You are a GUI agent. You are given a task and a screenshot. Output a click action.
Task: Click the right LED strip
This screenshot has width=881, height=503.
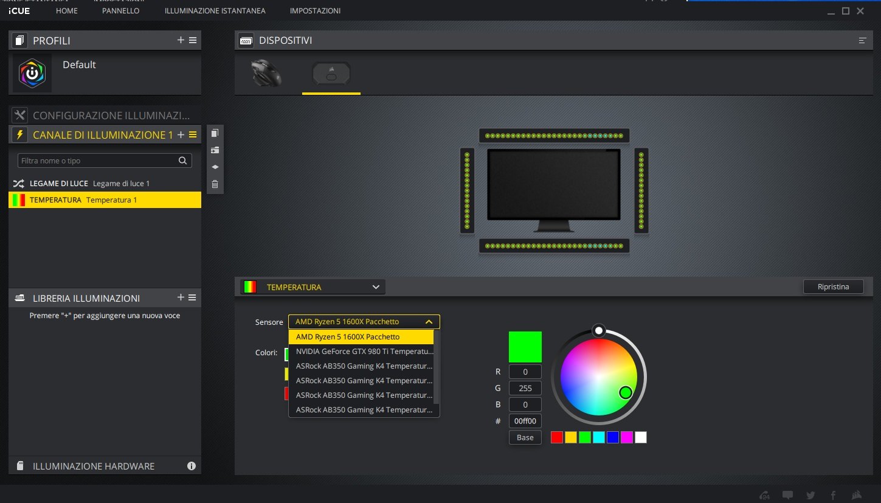tap(641, 190)
